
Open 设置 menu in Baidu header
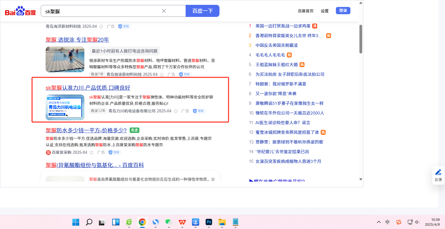[x=325, y=11]
